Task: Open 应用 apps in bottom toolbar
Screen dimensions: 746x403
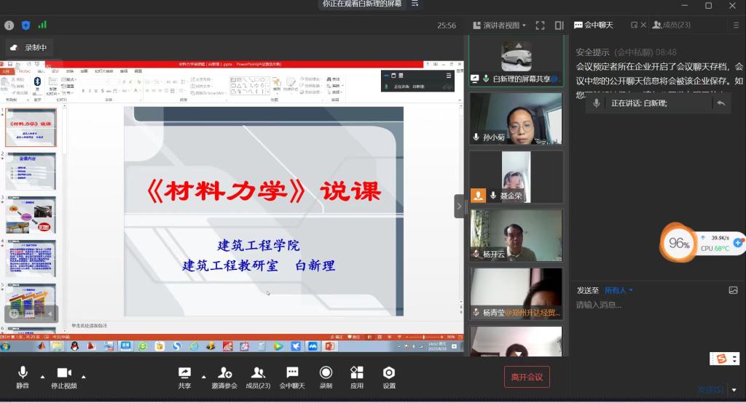Action: click(356, 377)
